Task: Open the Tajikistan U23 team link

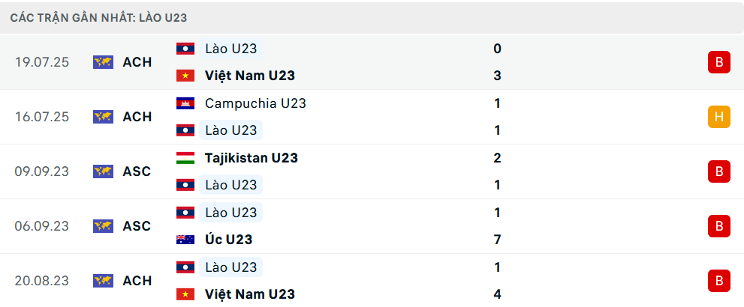Action: [x=251, y=158]
